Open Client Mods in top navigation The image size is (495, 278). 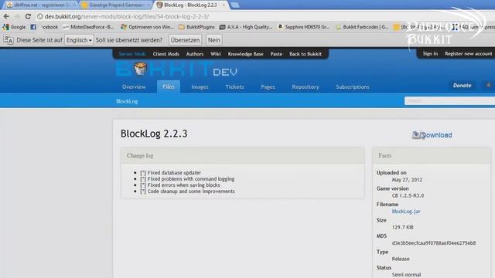(x=166, y=54)
